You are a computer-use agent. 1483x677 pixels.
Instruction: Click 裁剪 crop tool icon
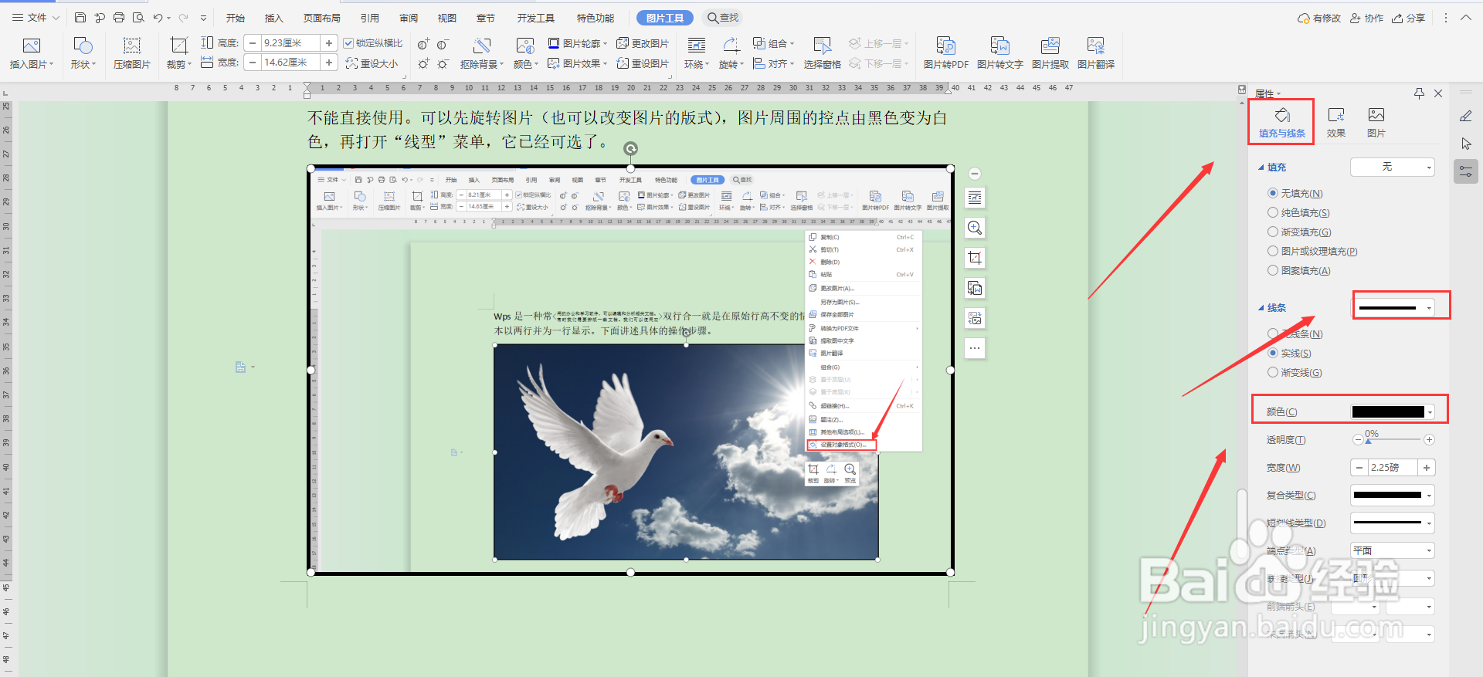pyautogui.click(x=178, y=46)
